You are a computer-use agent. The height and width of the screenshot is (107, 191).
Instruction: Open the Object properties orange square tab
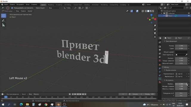click(x=160, y=65)
